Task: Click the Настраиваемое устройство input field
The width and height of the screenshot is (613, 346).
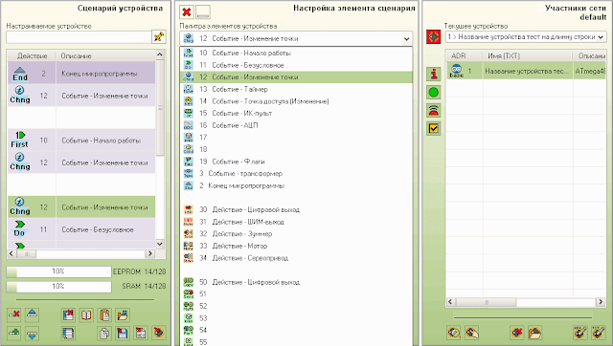Action: 79,37
